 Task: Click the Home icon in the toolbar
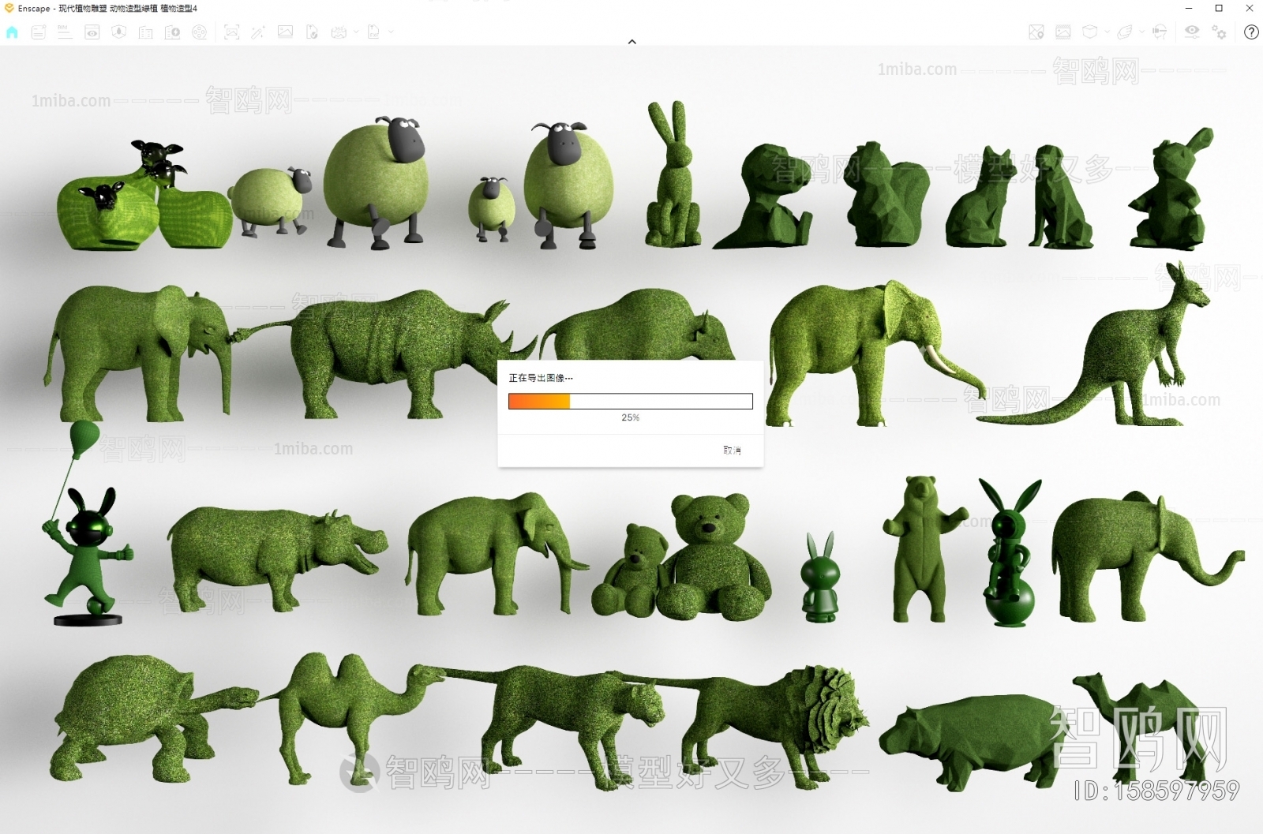[12, 32]
